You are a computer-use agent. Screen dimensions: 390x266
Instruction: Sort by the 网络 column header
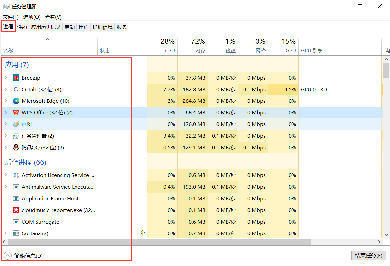coord(253,46)
